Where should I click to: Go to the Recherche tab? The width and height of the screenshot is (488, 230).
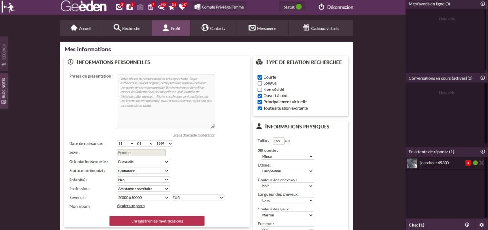127,28
